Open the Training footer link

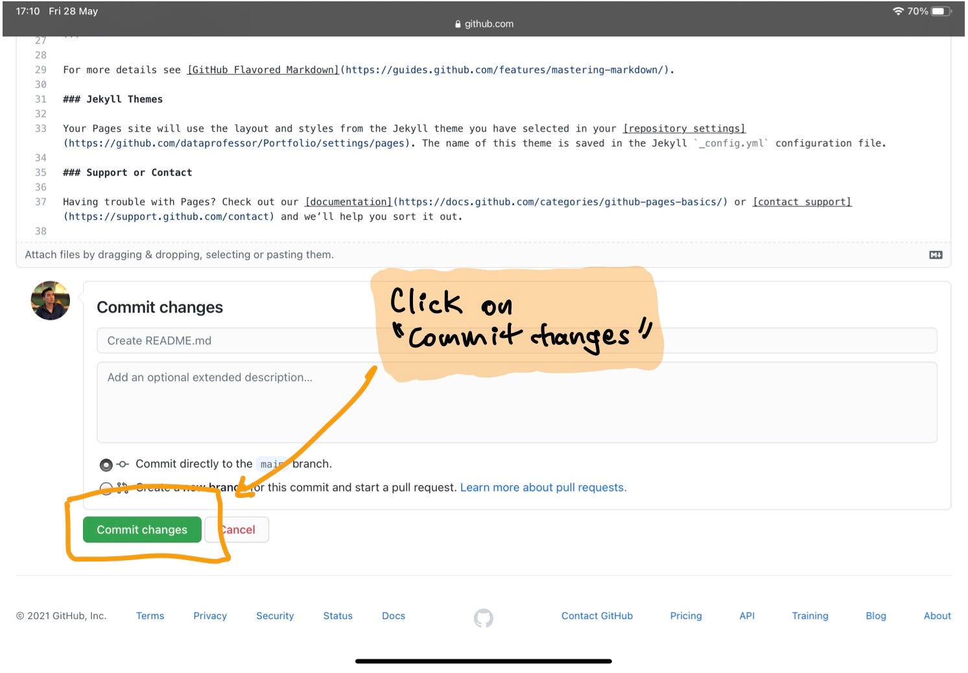[x=810, y=616]
